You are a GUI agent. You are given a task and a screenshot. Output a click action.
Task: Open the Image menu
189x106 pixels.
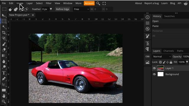20,3
